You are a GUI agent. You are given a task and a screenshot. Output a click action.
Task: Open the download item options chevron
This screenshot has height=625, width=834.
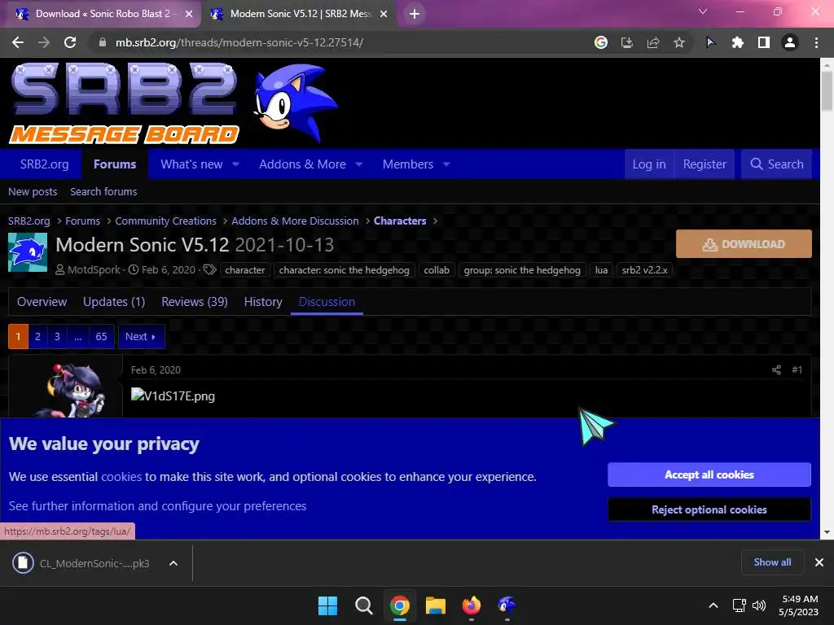tap(173, 563)
